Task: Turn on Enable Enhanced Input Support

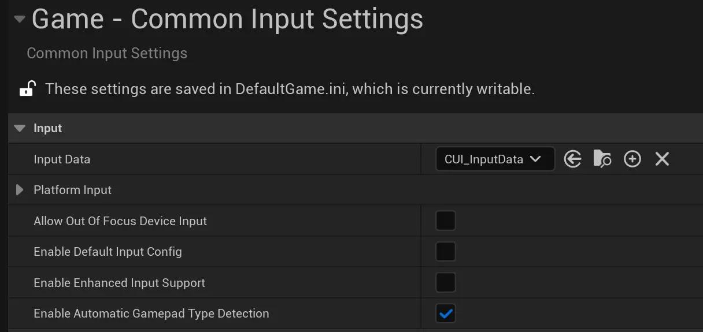Action: [x=446, y=282]
